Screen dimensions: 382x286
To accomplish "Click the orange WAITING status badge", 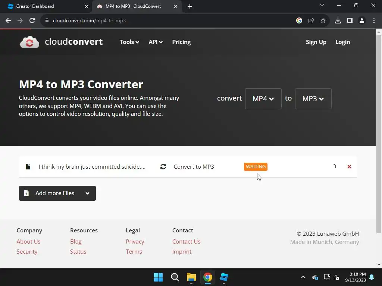I will 256,167.
